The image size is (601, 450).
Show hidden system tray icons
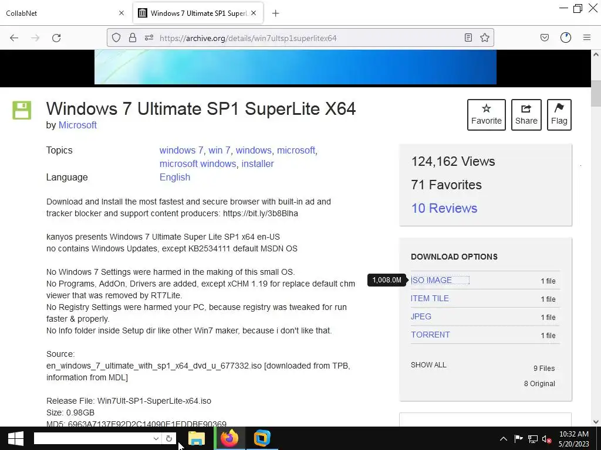point(504,439)
